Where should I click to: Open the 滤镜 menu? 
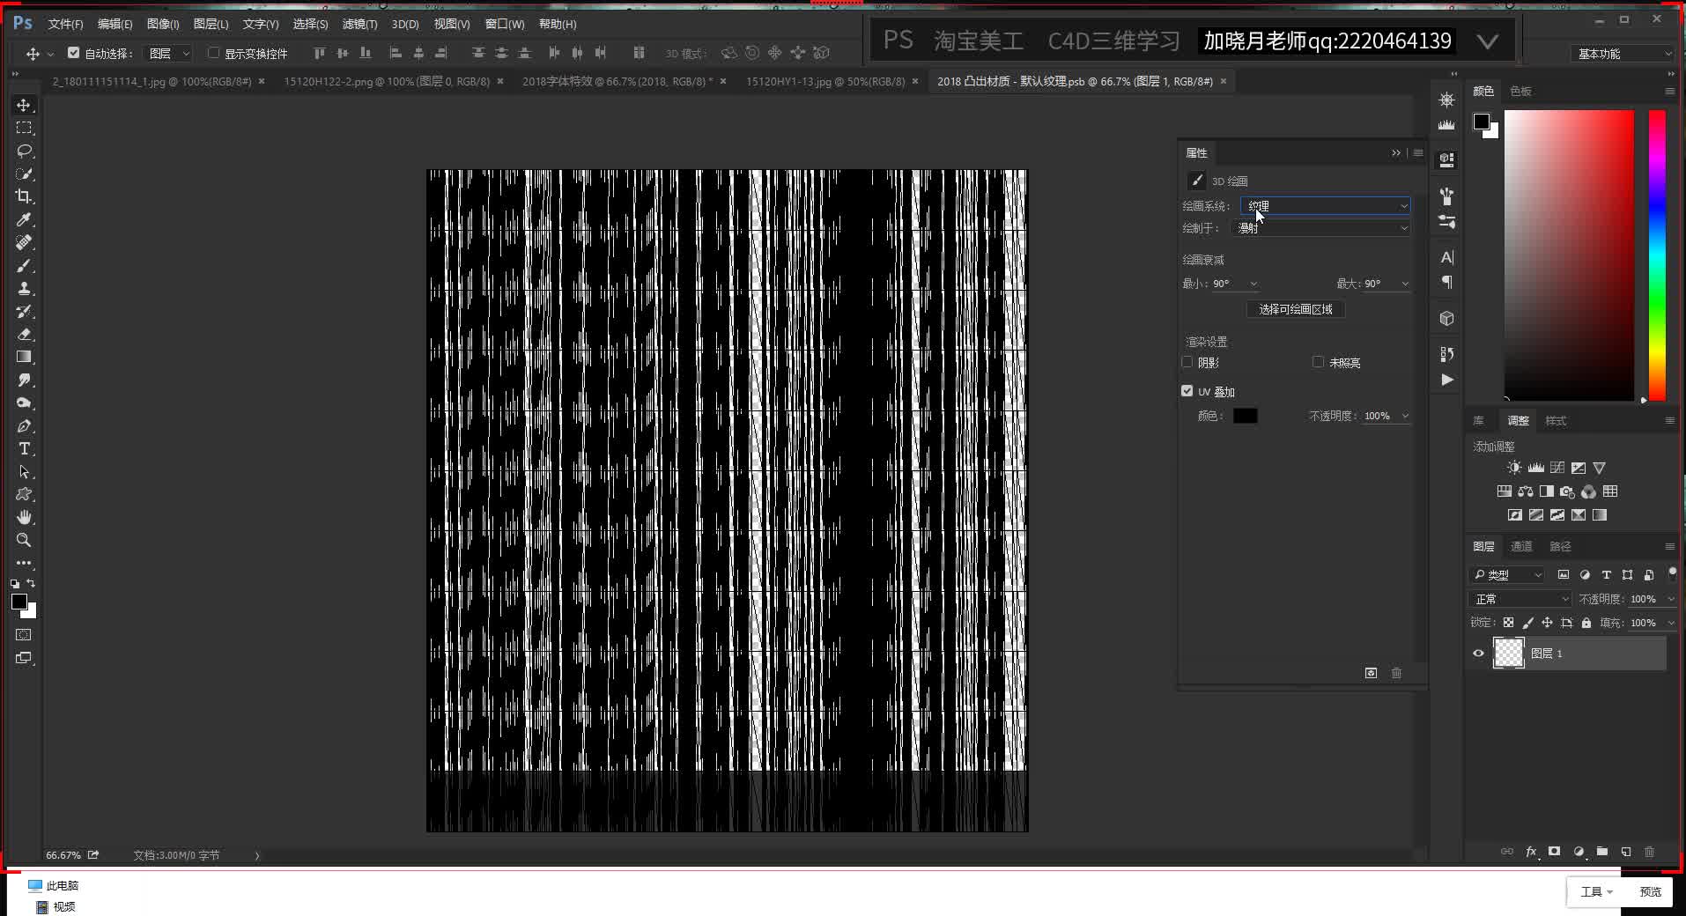pyautogui.click(x=359, y=24)
